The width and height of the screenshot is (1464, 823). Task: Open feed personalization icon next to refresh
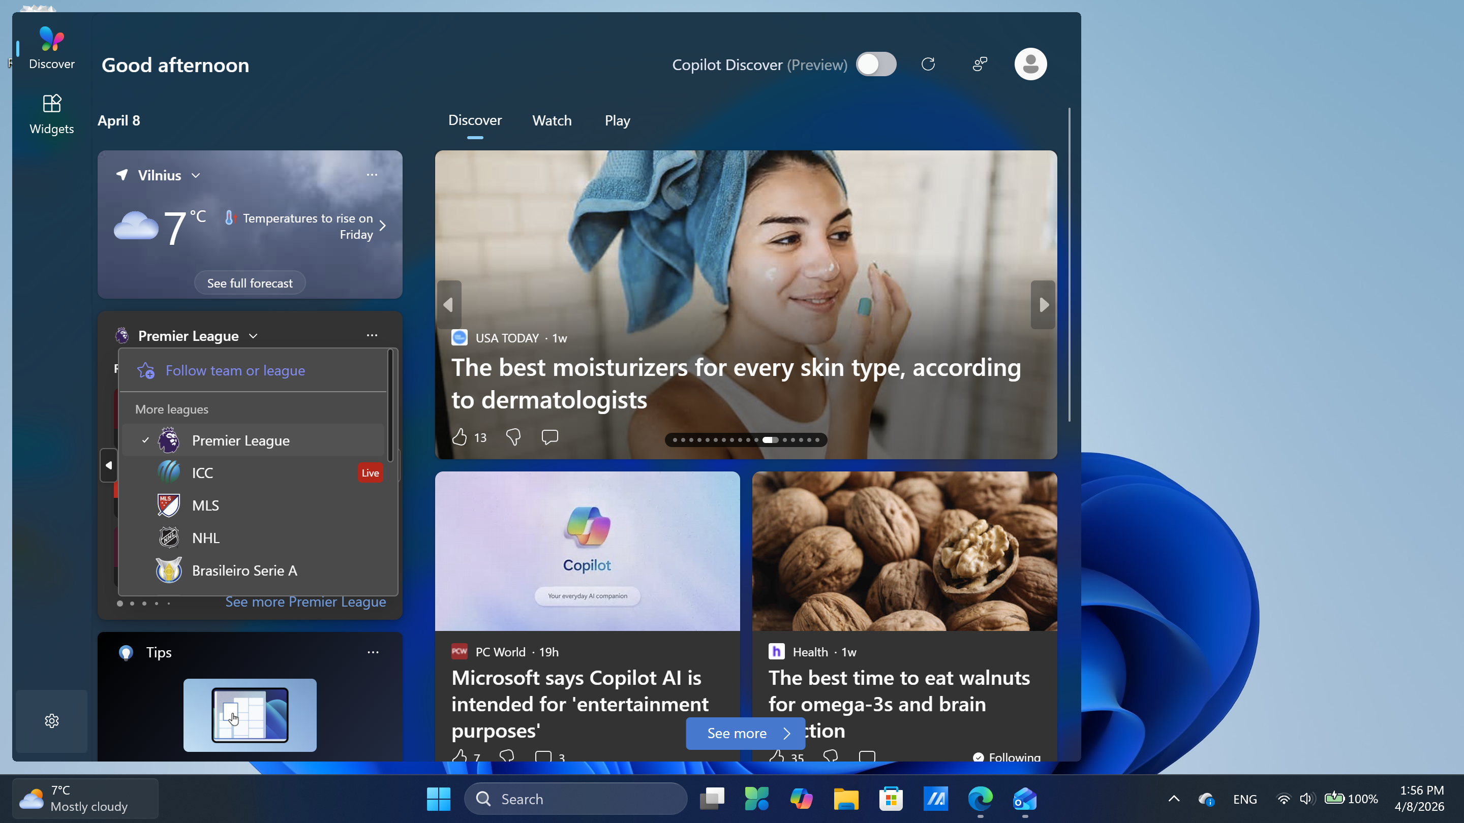(x=980, y=64)
